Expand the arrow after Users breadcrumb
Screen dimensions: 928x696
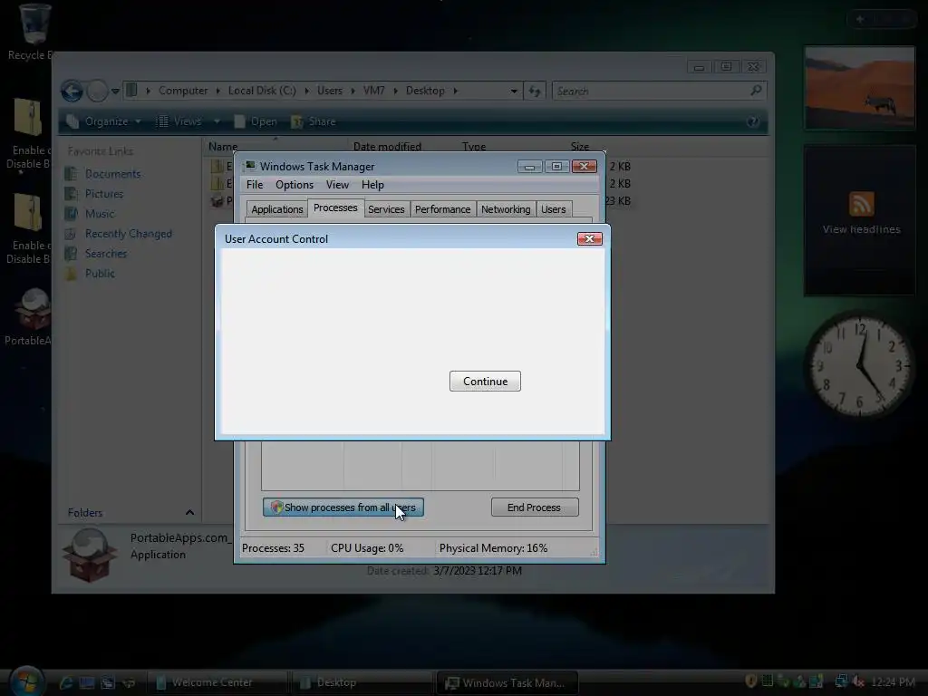(x=353, y=91)
